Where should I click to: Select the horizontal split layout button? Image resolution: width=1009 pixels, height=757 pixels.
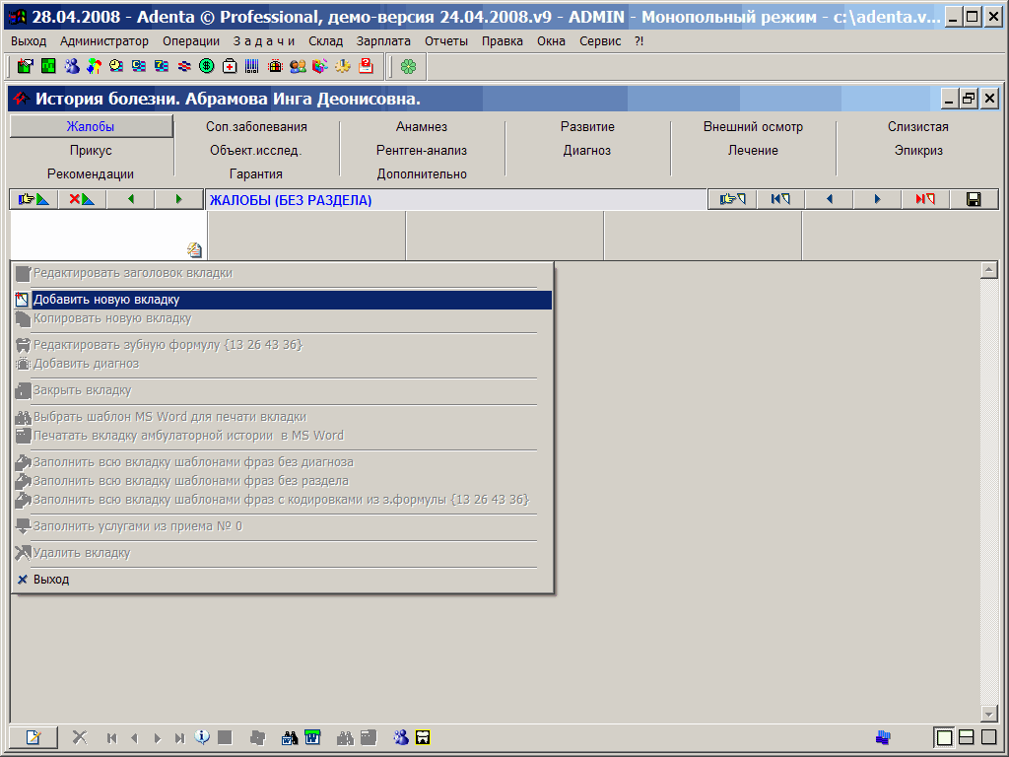point(967,736)
